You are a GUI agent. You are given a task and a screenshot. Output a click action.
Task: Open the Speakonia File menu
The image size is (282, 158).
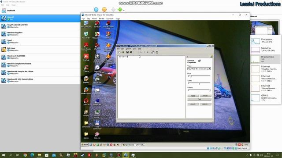(119, 49)
